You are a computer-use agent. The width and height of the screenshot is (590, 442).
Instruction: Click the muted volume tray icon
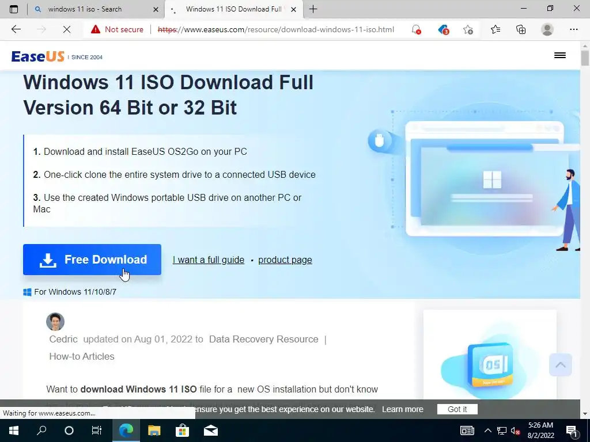tap(516, 430)
